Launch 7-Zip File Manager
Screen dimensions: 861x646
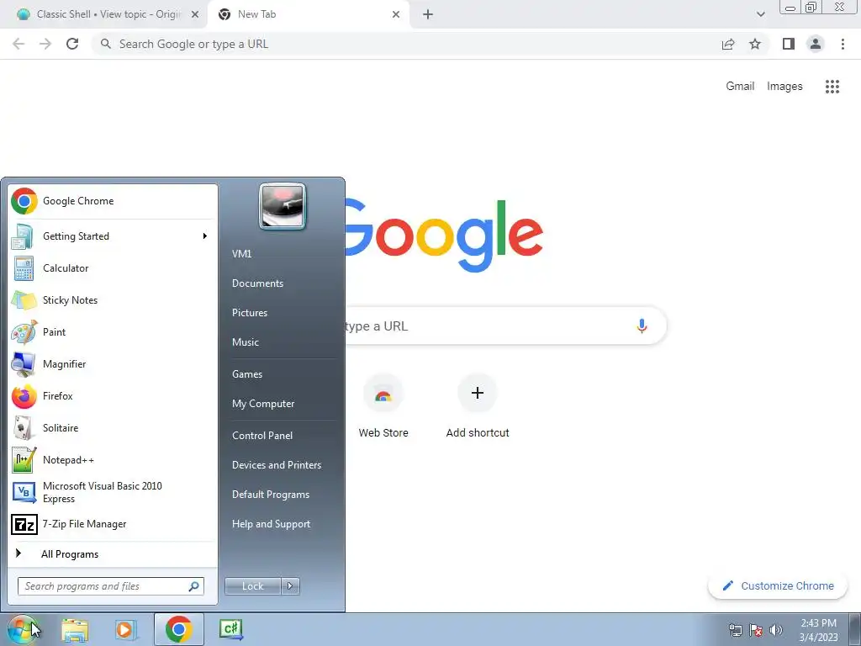point(113,524)
